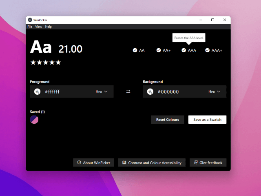
Task: Click the AAA level checkmark
Action: 184,50
